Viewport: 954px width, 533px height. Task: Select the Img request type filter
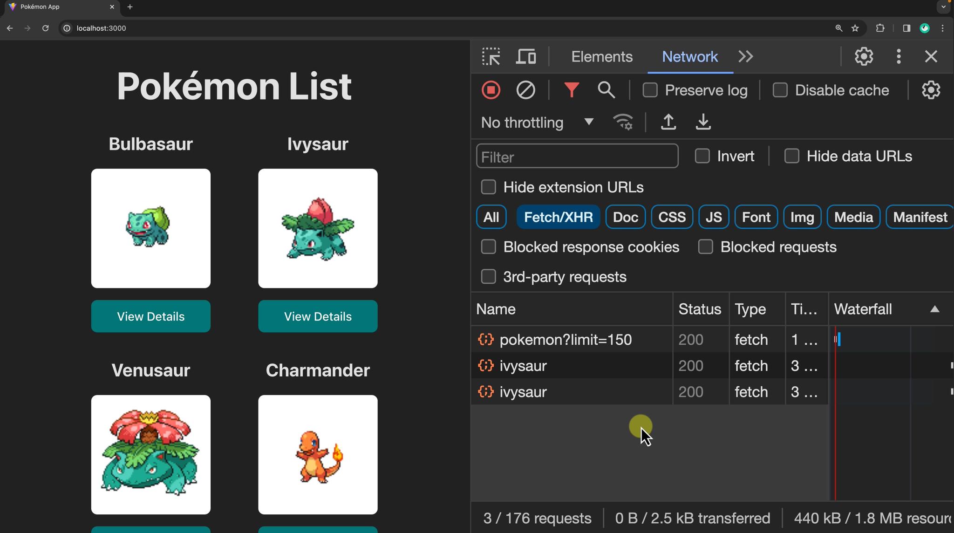(802, 217)
